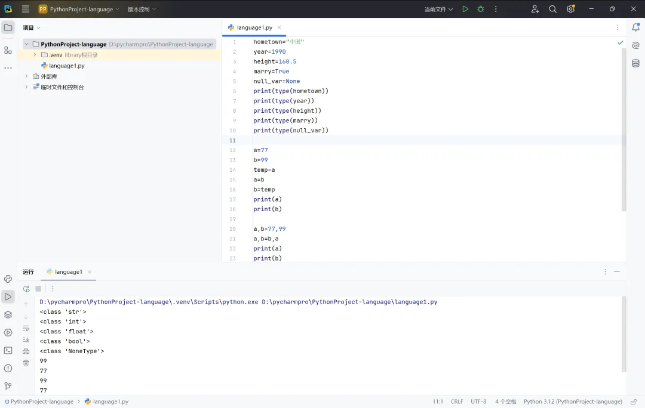Click the stop process square button
The height and width of the screenshot is (408, 645).
tap(38, 289)
